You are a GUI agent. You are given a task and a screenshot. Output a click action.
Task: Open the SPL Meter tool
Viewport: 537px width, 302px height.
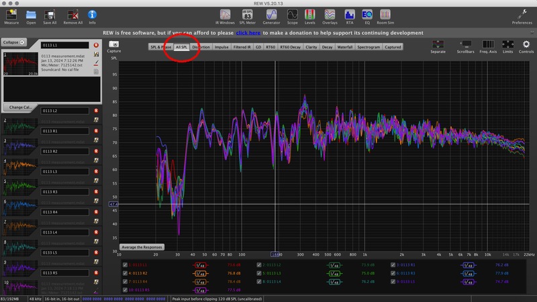click(x=247, y=15)
